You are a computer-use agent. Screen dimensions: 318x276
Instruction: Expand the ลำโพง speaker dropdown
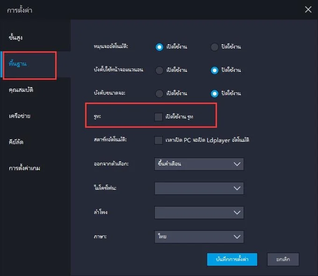(199, 213)
